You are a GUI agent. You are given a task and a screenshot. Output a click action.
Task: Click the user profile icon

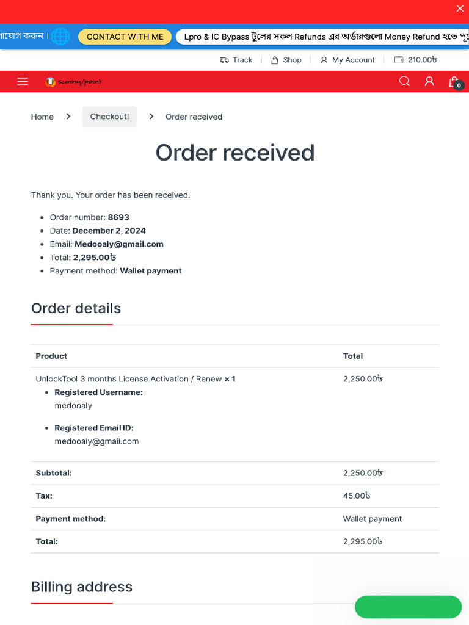point(429,81)
